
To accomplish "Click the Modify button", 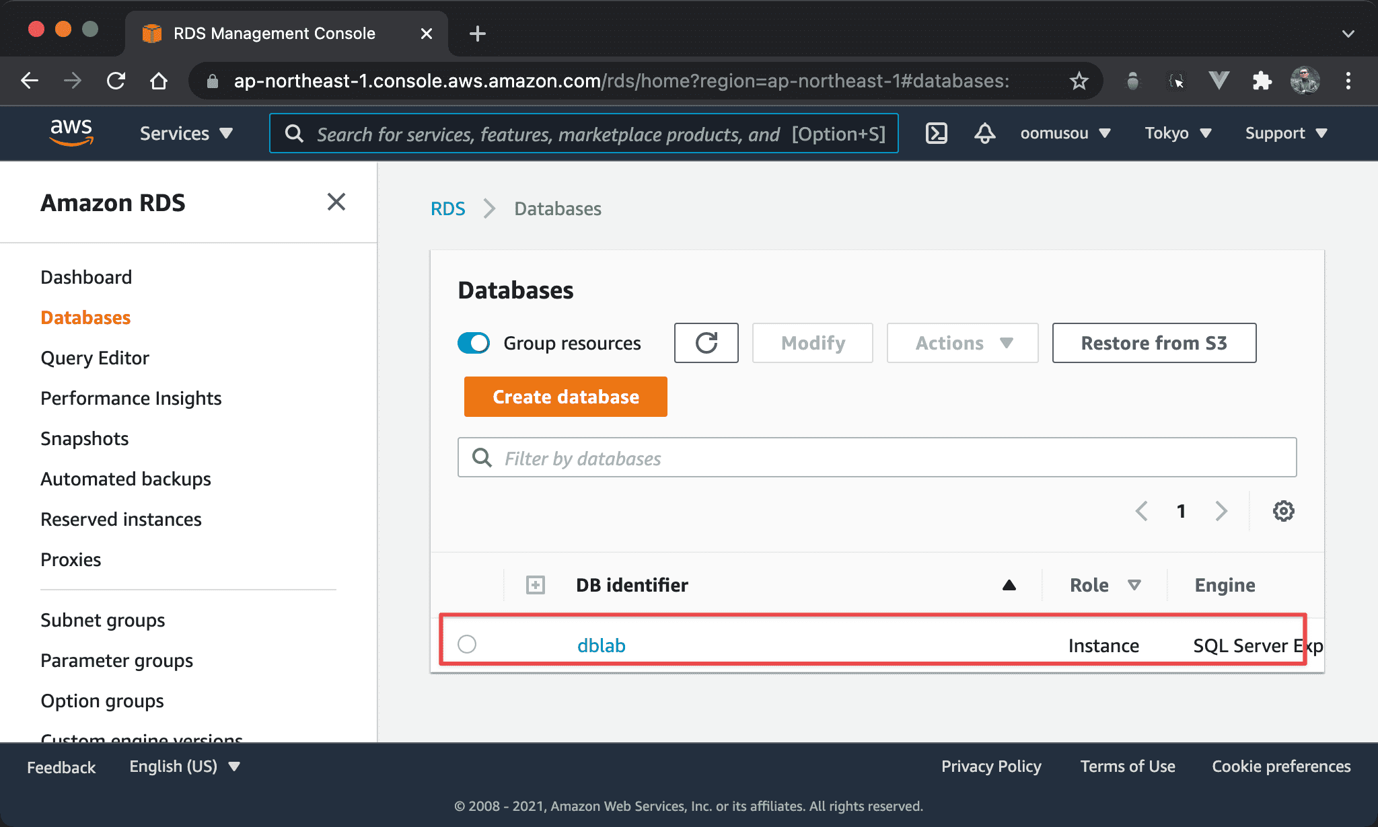I will point(813,343).
